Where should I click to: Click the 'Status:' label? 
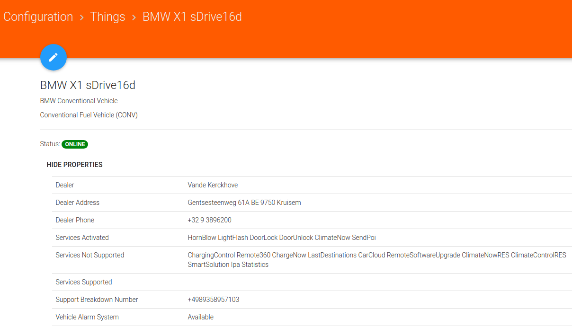50,144
